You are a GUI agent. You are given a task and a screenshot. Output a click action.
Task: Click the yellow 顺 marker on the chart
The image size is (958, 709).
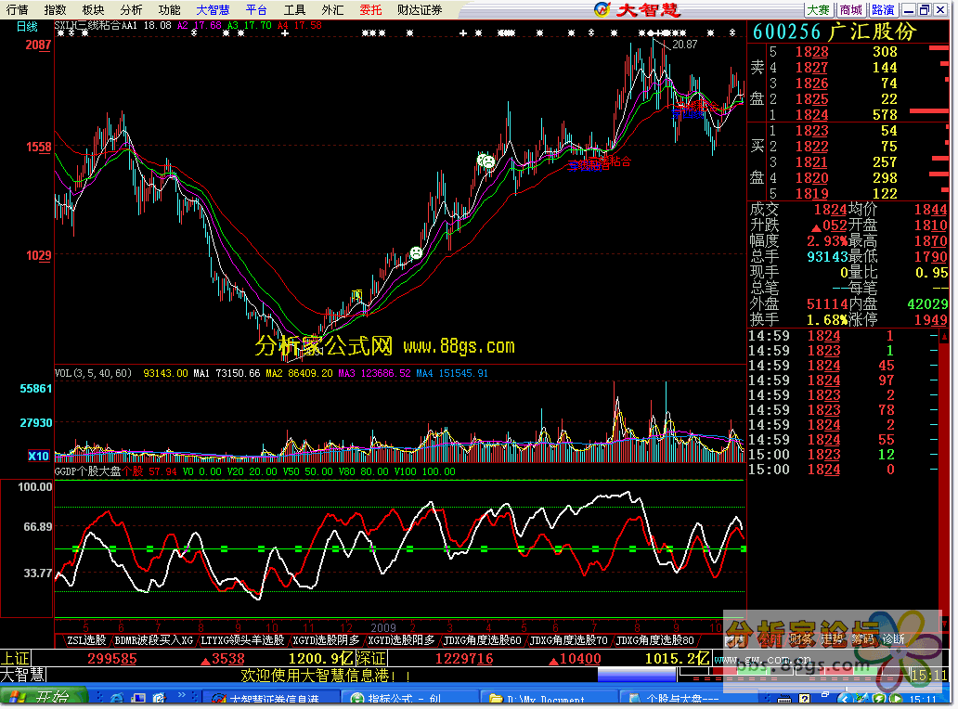click(x=356, y=296)
